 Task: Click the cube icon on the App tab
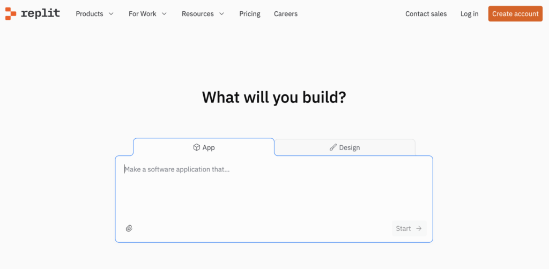pos(197,147)
